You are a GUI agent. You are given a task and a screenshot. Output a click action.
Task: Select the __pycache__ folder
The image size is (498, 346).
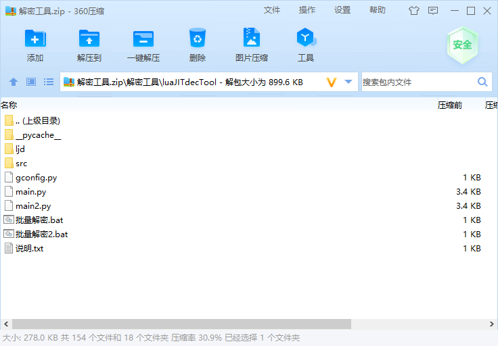[x=249, y=135]
